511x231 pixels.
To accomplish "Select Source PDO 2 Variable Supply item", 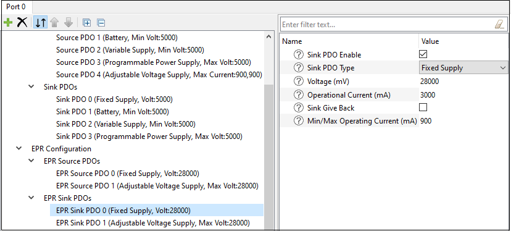I will click(130, 50).
